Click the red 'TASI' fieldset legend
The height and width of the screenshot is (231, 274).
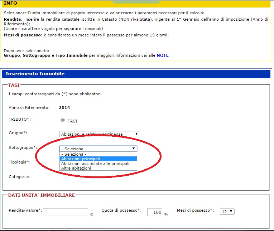tap(14, 85)
